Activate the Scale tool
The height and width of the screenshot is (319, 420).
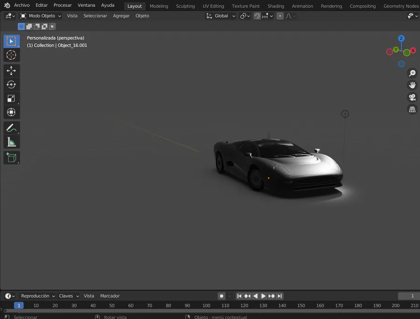point(12,98)
